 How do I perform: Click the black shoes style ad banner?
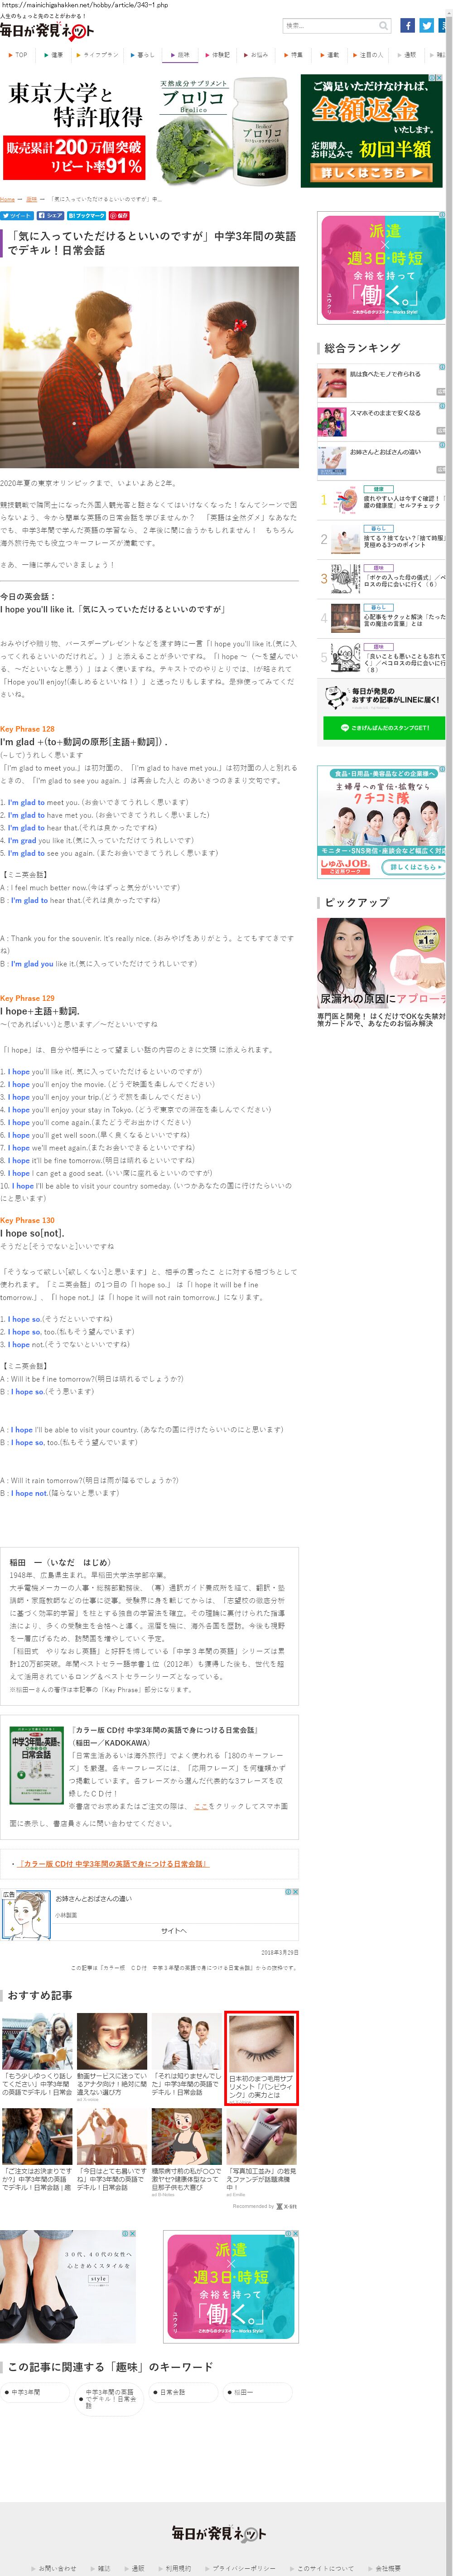pyautogui.click(x=68, y=2287)
